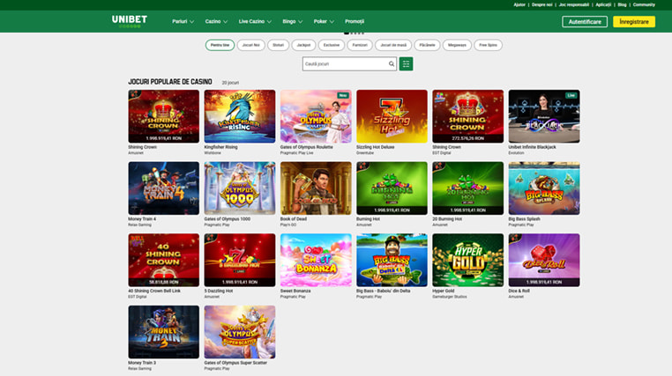Select the Jocuri Noi filter chip

coord(250,45)
